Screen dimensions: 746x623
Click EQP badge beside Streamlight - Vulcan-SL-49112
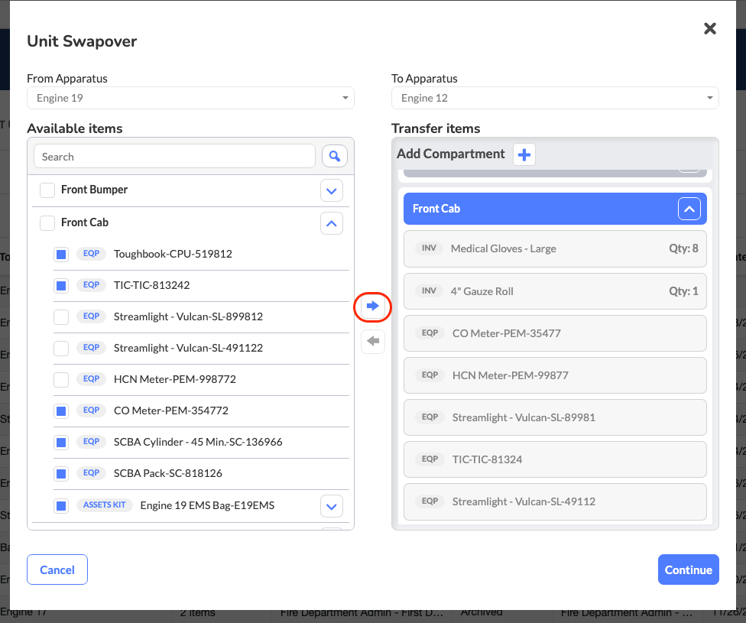430,501
